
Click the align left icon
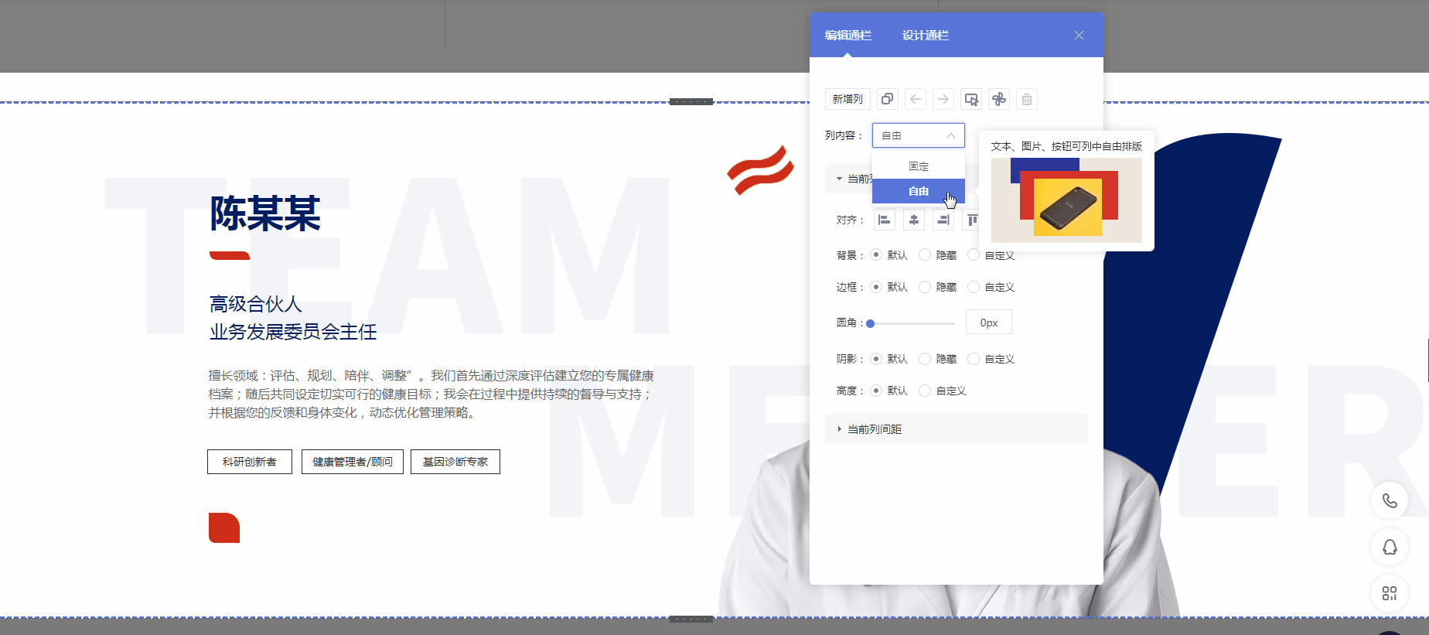coord(885,220)
